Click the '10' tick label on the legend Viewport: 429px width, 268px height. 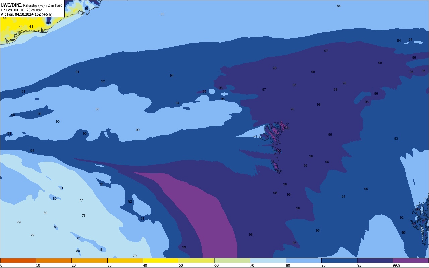(x=38, y=265)
